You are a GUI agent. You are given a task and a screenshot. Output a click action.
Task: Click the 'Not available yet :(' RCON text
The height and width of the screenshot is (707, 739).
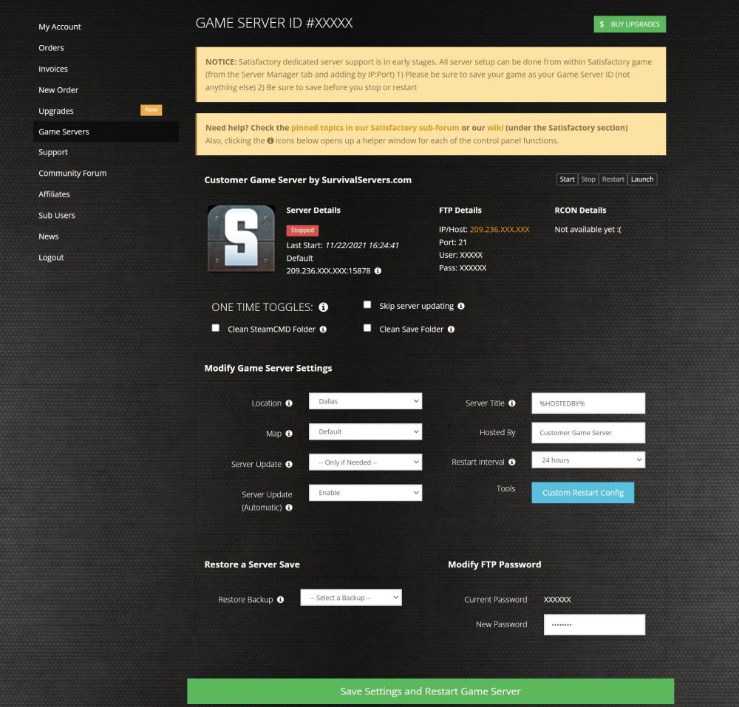coord(588,229)
